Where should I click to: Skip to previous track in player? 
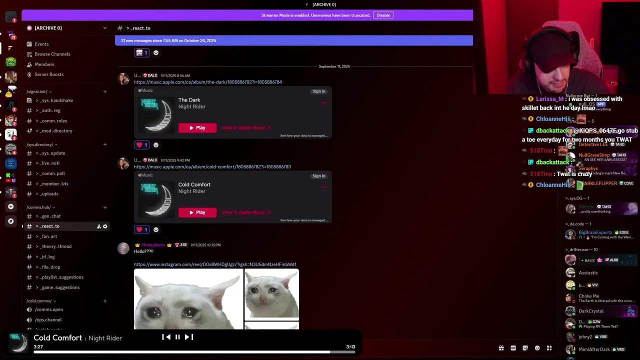pyautogui.click(x=166, y=337)
